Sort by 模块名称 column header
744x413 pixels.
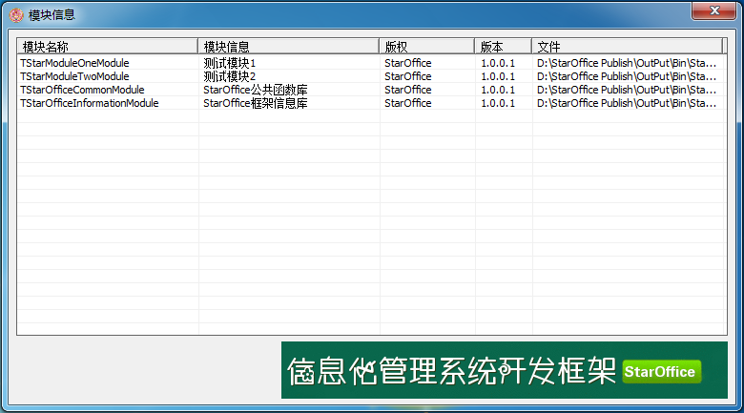[x=108, y=47]
